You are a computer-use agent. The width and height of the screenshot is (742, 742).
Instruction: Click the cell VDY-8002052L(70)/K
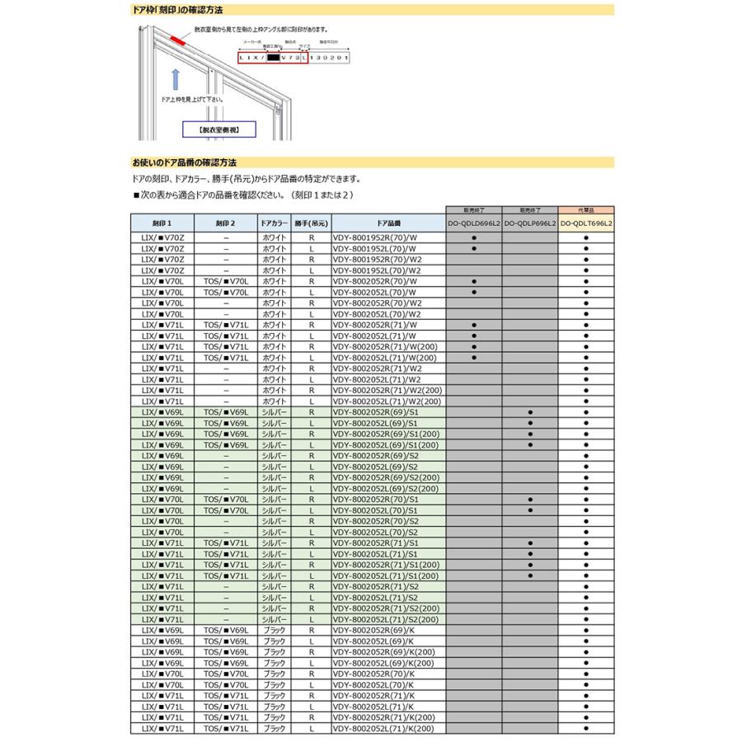[x=388, y=685]
